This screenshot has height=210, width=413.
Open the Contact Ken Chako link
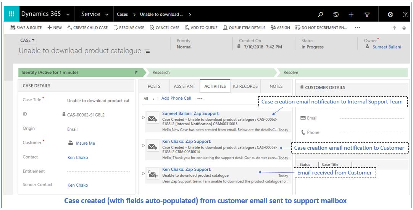[x=78, y=158]
